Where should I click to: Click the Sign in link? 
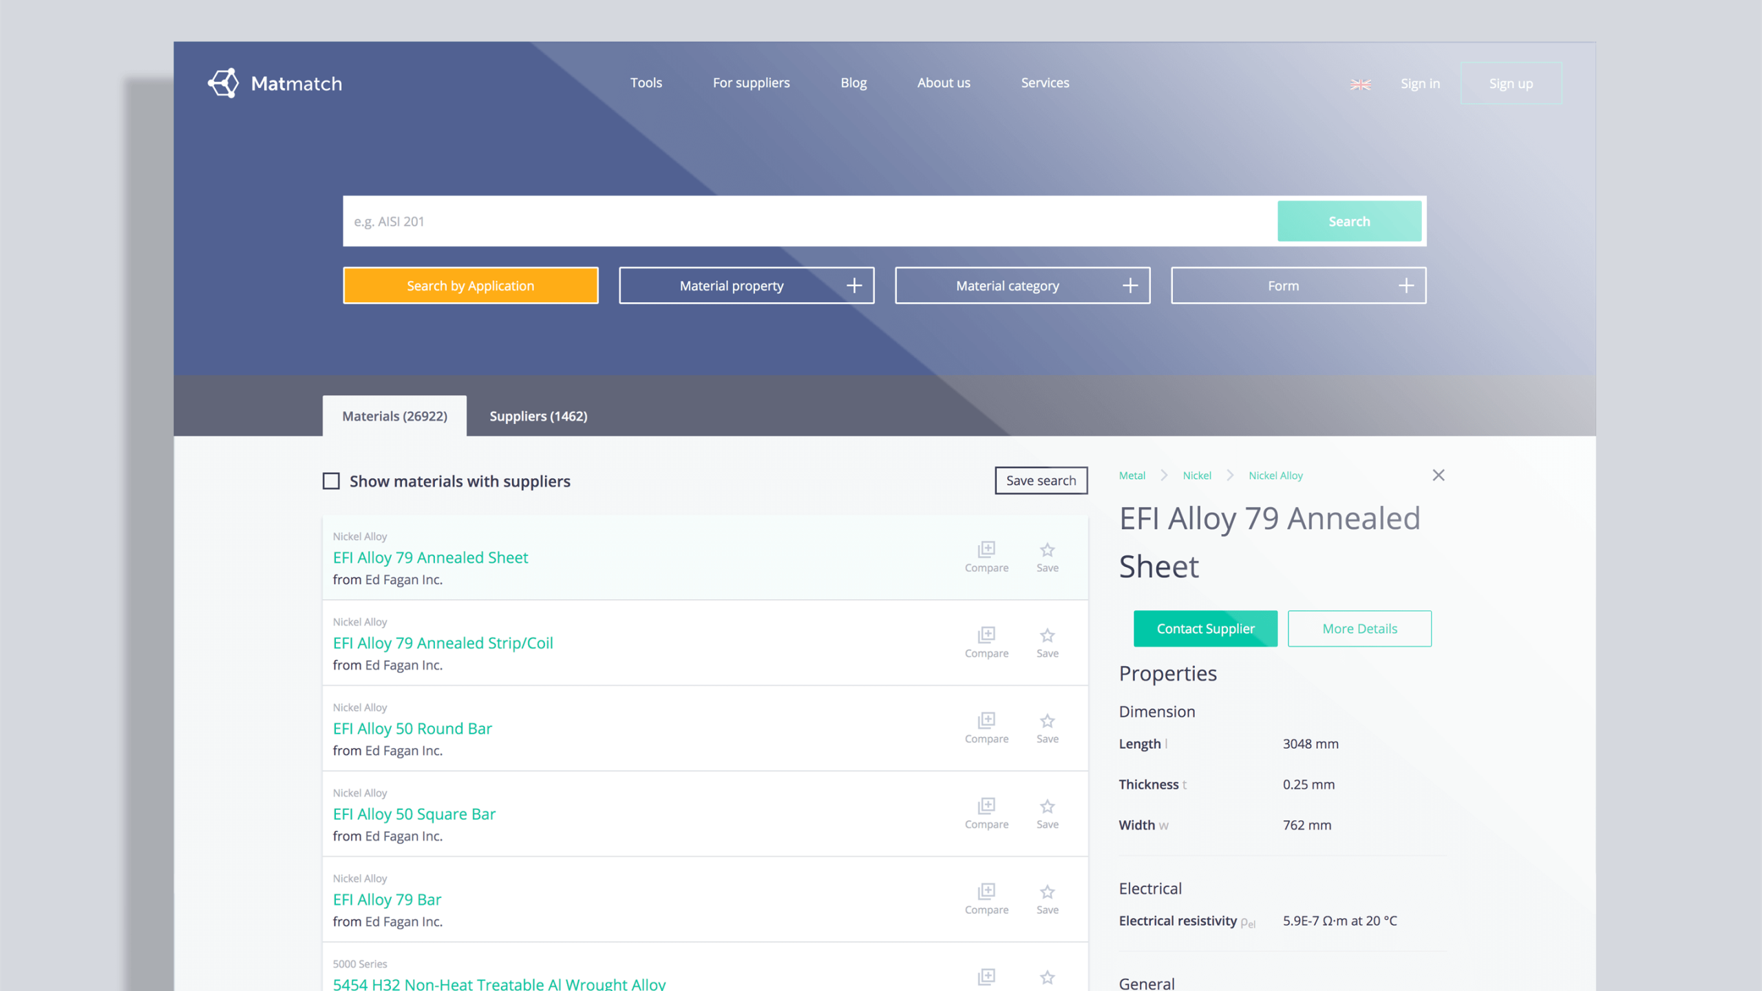[1420, 83]
